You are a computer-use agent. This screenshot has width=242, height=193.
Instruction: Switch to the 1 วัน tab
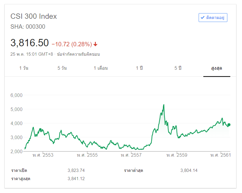(x=24, y=68)
